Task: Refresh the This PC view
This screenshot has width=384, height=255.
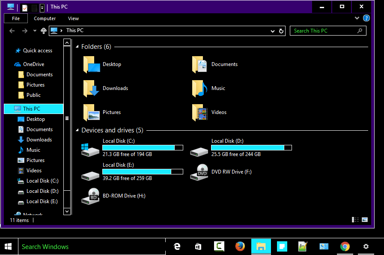Action: click(281, 31)
